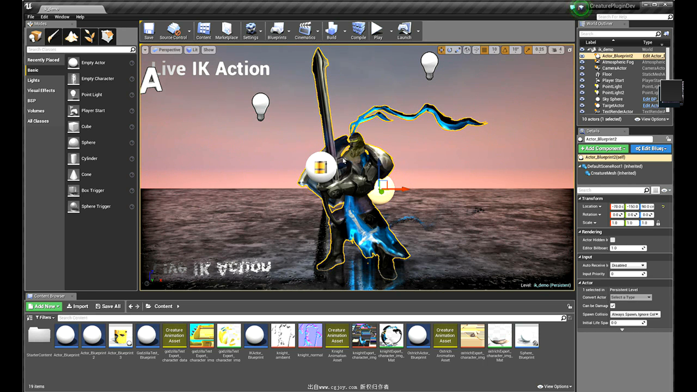This screenshot has width=697, height=392.
Task: Maximize viewport with the corner icon
Action: [x=569, y=50]
